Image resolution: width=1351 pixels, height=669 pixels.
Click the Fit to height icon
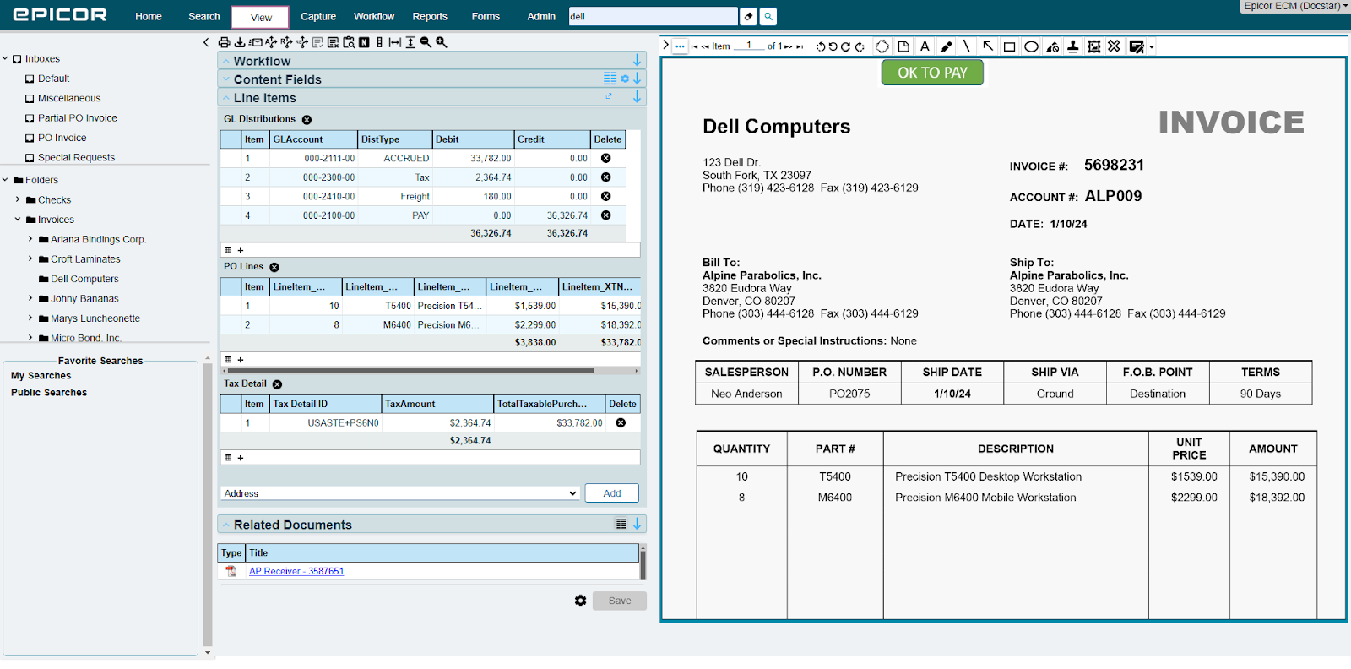410,42
